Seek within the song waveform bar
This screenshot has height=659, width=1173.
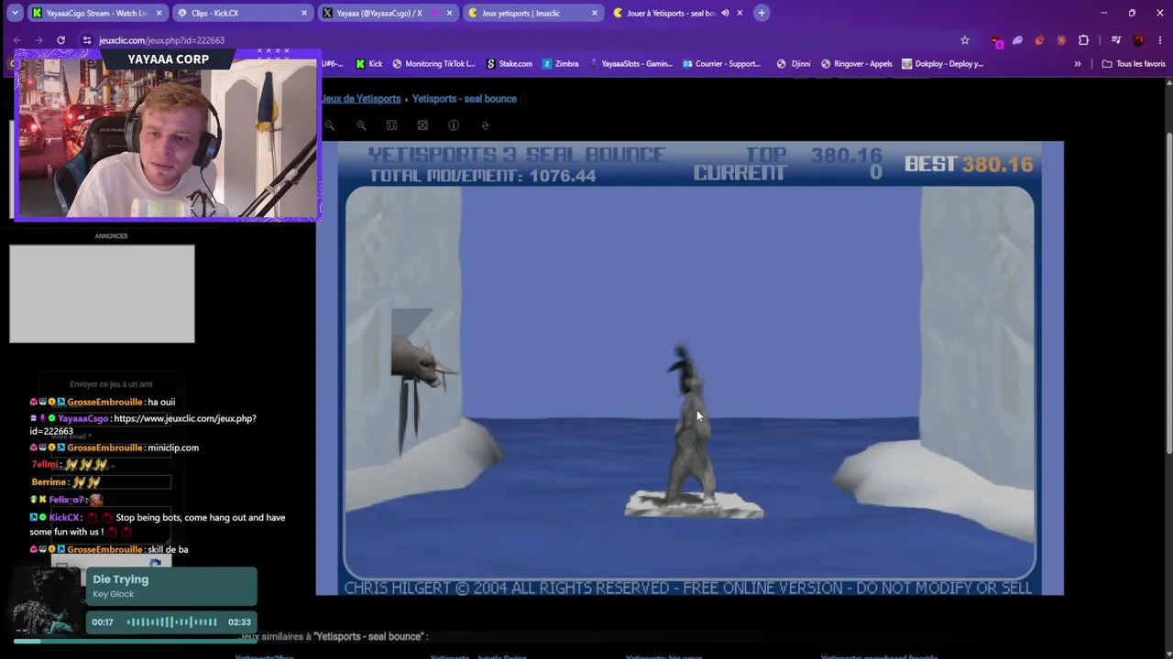pyautogui.click(x=171, y=622)
